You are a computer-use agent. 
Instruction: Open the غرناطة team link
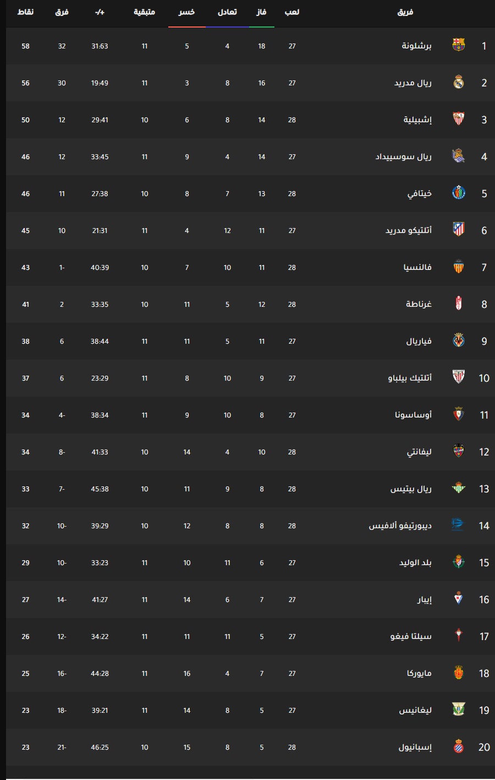[419, 305]
